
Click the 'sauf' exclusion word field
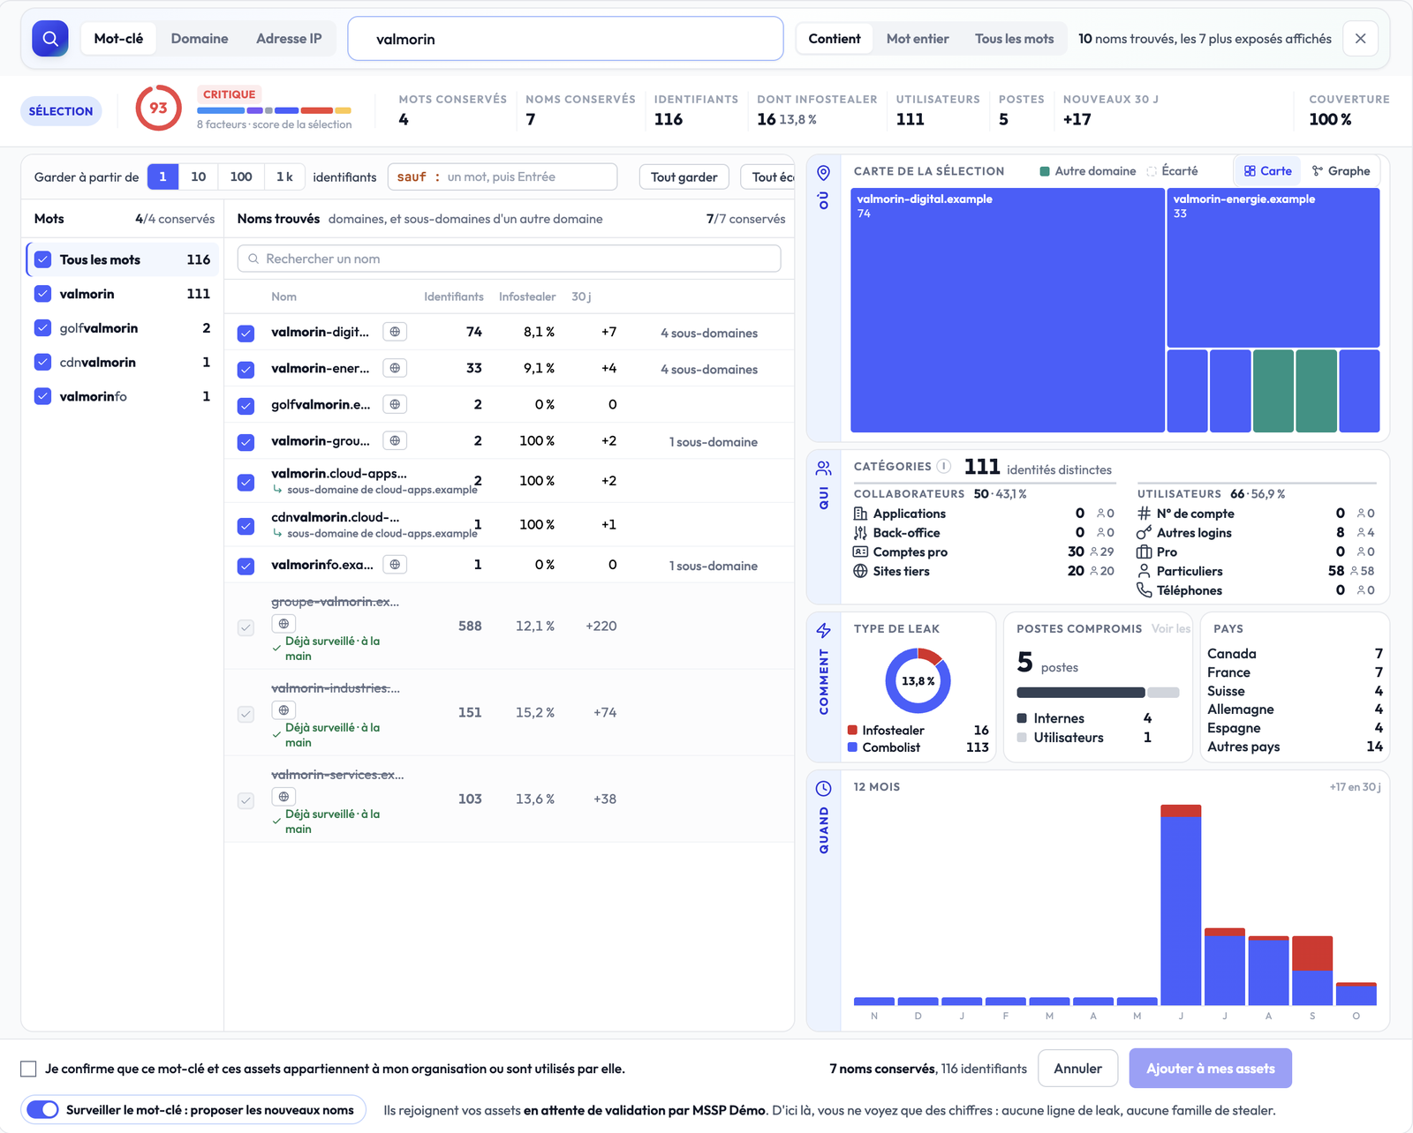(x=502, y=176)
